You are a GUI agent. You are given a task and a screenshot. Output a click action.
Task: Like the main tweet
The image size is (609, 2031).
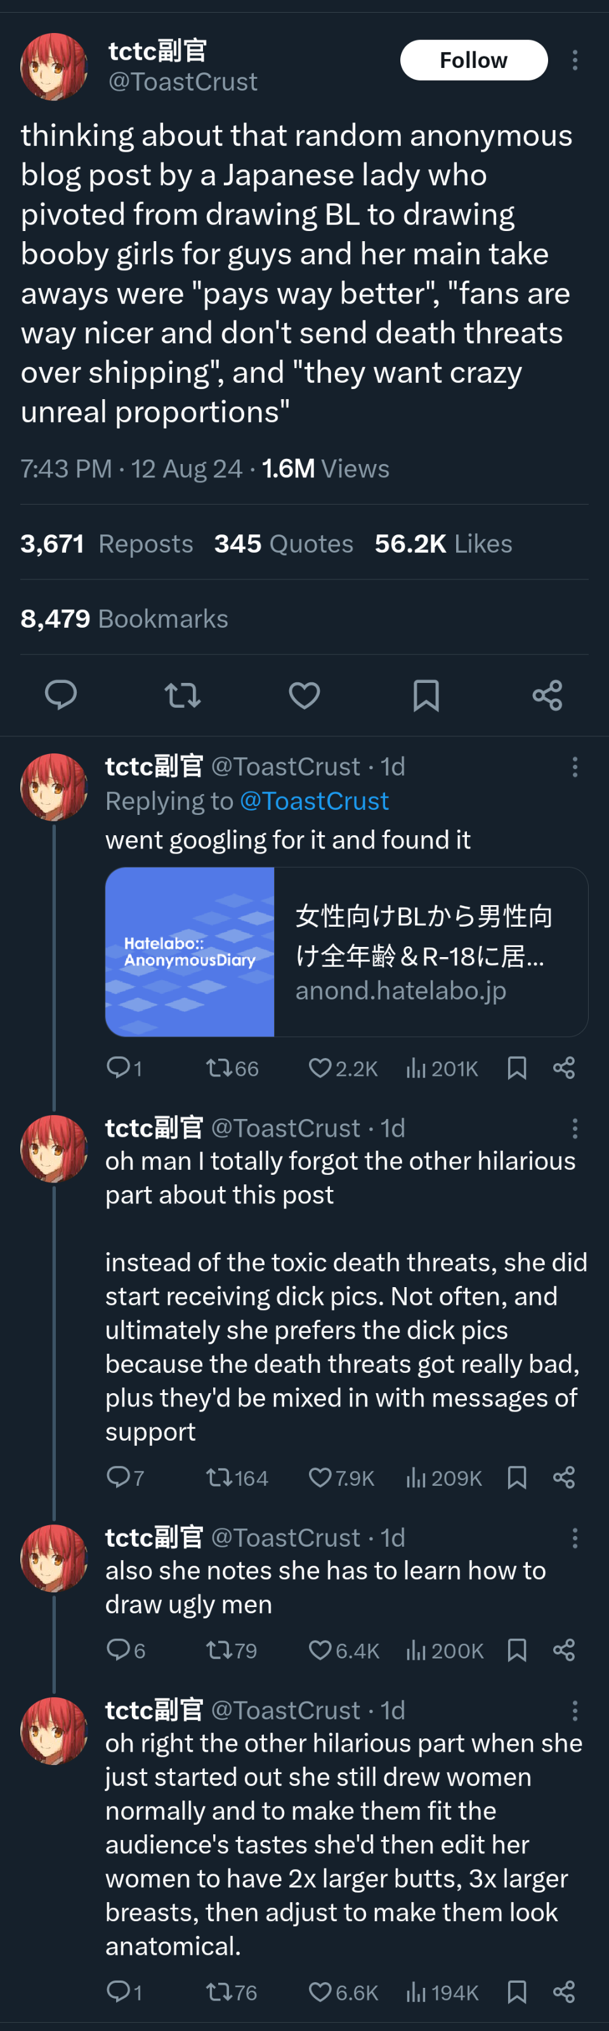(304, 694)
